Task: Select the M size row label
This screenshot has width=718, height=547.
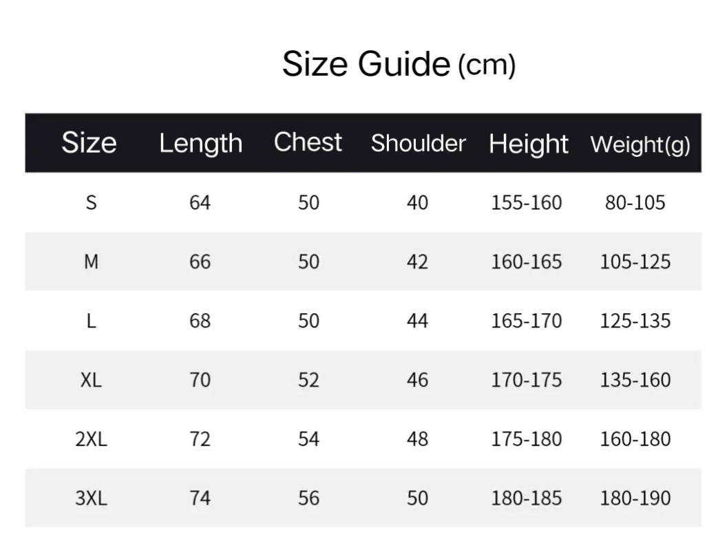Action: pos(91,262)
